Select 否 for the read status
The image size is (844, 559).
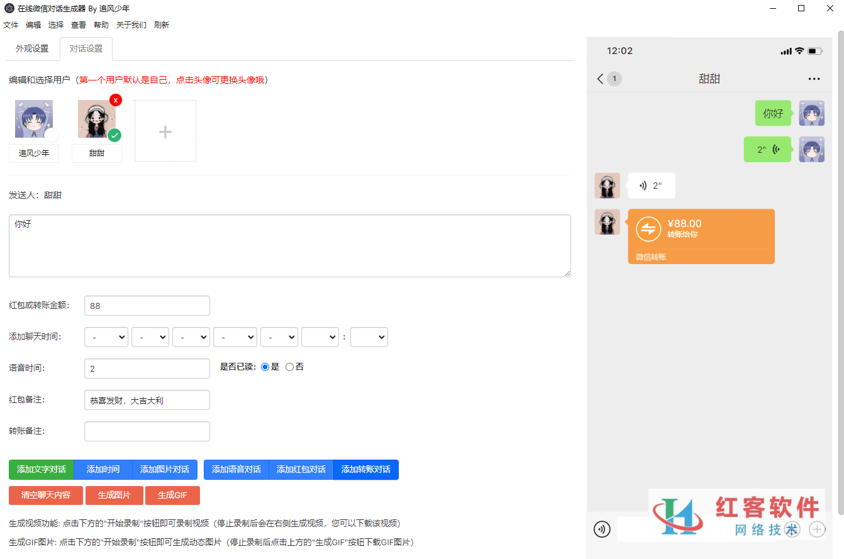(x=290, y=367)
